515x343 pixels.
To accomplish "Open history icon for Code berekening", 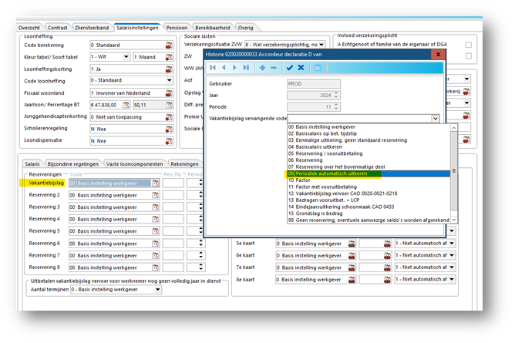I will (169, 45).
